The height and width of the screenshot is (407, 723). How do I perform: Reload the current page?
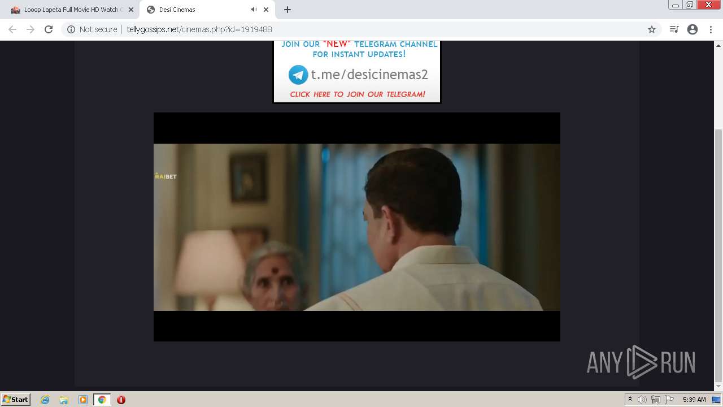(49, 29)
